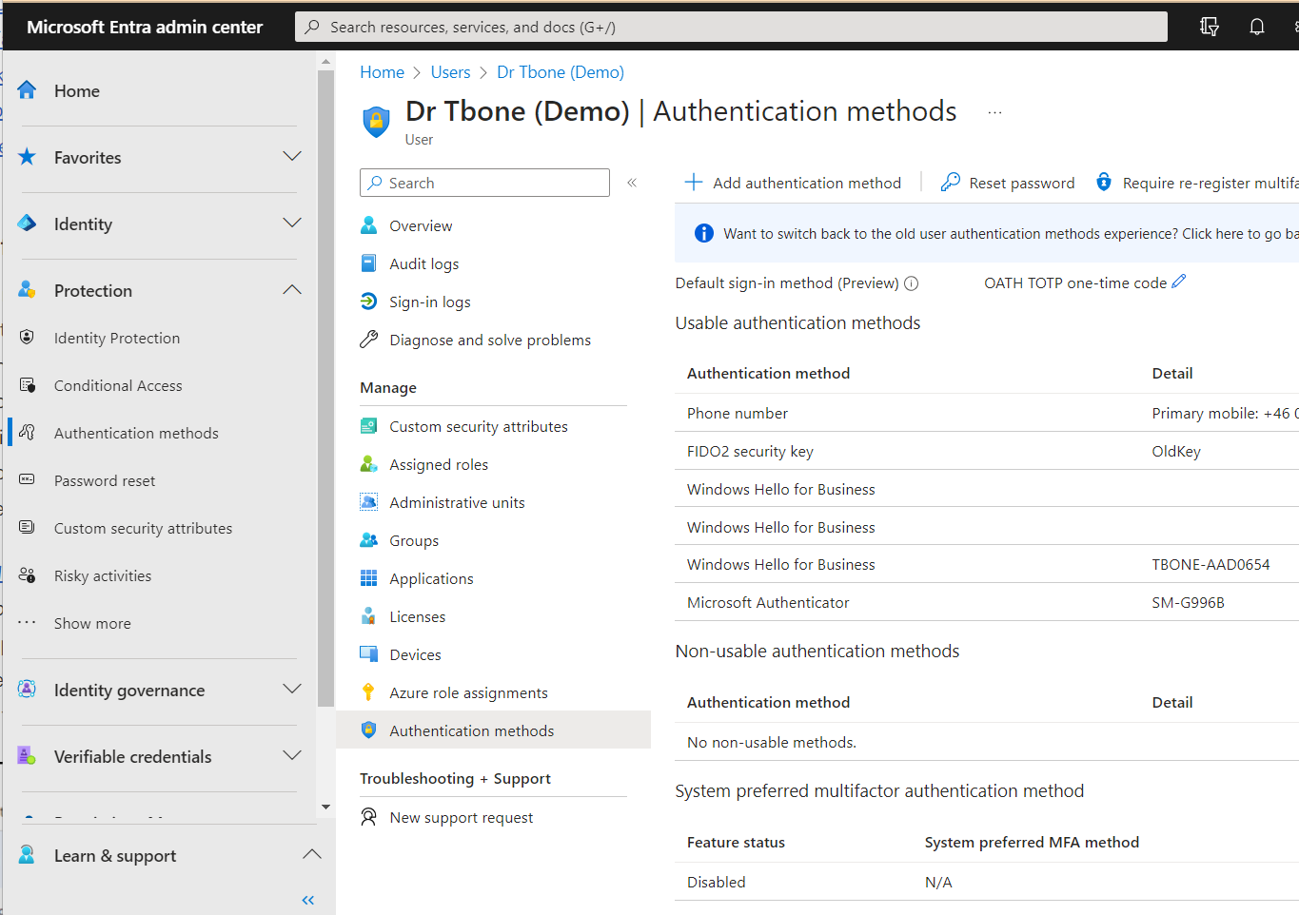Collapse the sidebar using the double-chevron

point(307,899)
